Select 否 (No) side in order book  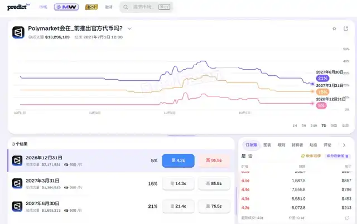(250, 156)
